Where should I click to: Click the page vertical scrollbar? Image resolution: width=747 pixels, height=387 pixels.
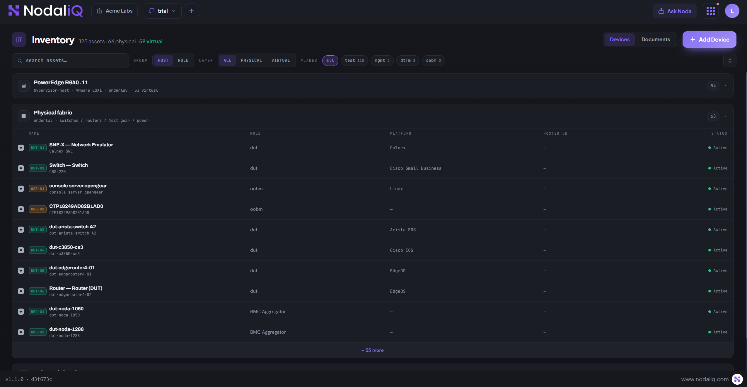coord(746,205)
